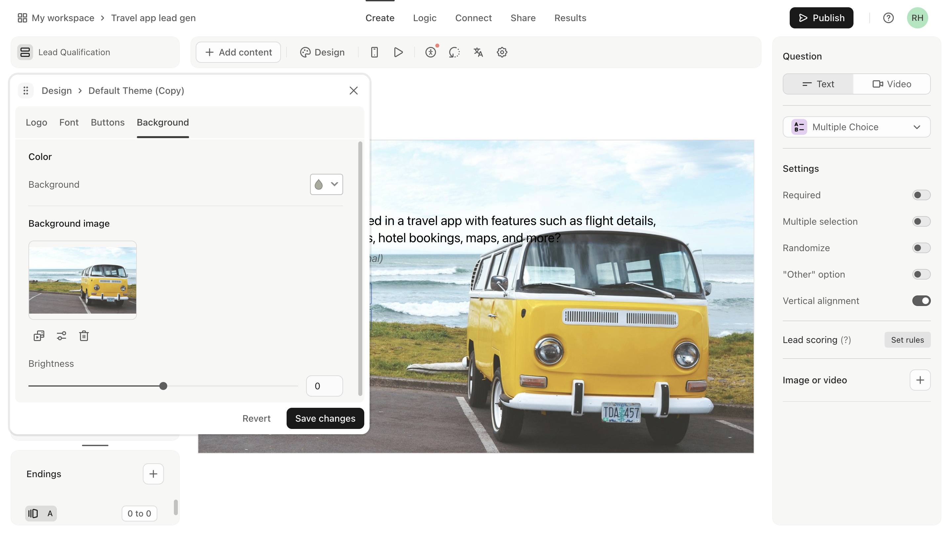Click the delete background image trash icon
The image size is (952, 536).
tap(84, 335)
